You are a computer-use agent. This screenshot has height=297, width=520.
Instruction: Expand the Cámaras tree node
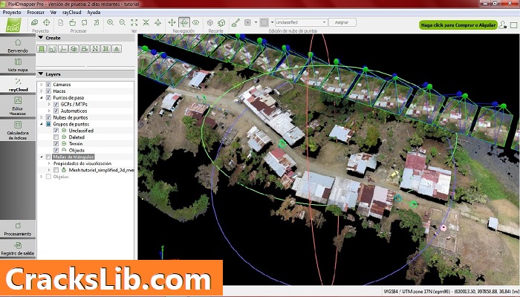[x=42, y=85]
